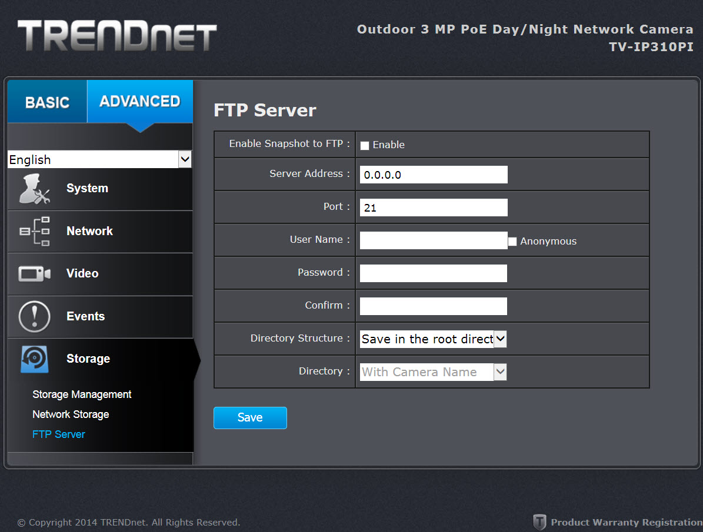This screenshot has height=532, width=703.
Task: Open the Network menu
Action: (100, 232)
